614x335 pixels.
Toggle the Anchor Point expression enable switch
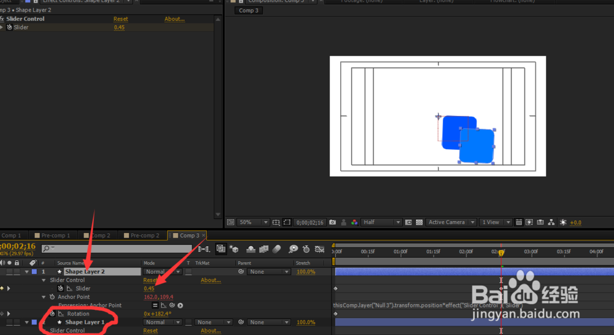[x=155, y=306]
